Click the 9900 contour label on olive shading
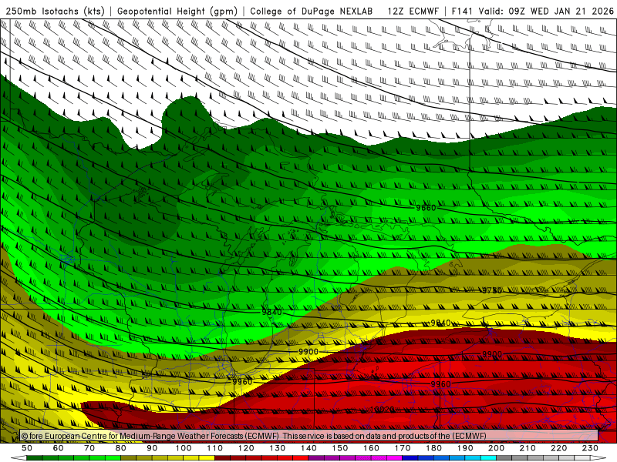Image resolution: width=617 pixels, height=462 pixels. pyautogui.click(x=308, y=352)
